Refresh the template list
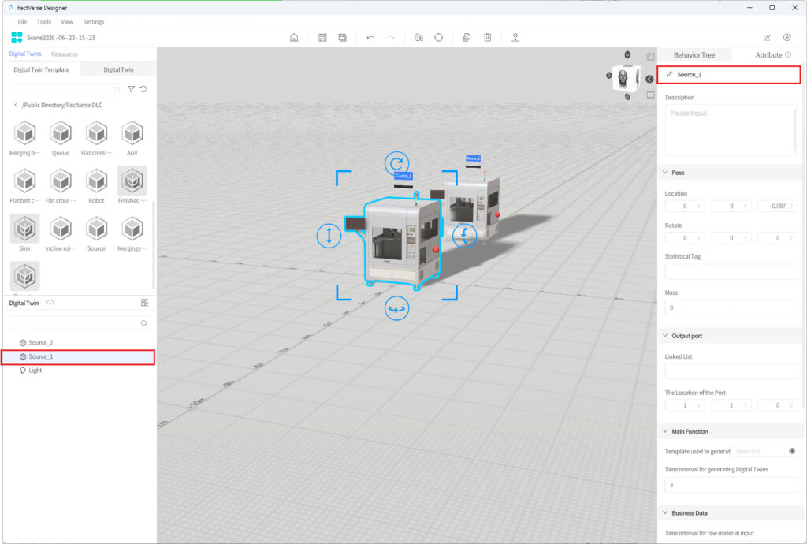807x544 pixels. tap(143, 89)
